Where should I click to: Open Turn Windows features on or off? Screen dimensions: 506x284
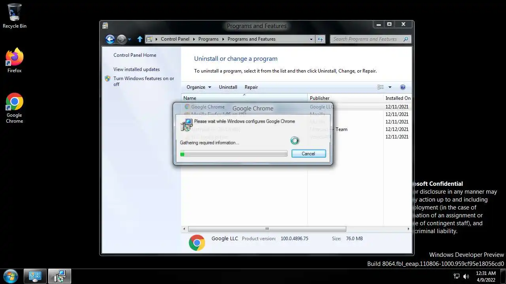[143, 81]
